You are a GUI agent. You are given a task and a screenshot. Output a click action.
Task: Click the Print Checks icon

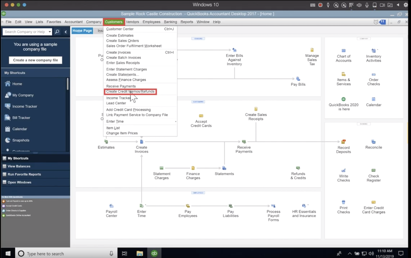point(344,202)
